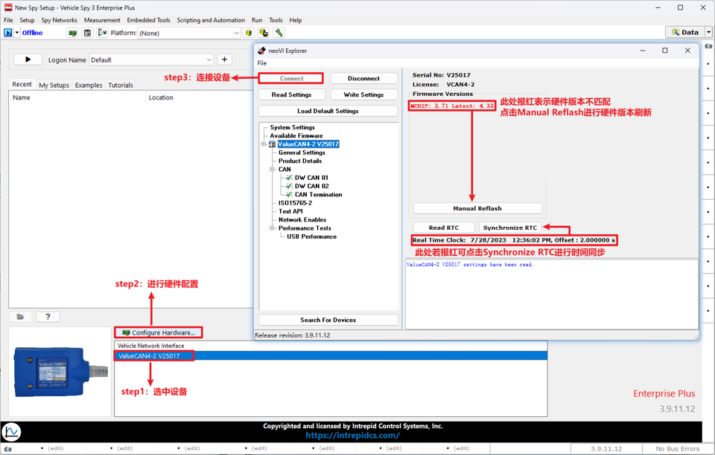Screen dimensions: 715x455
Task: Click the flag icon left of the Platform label
Action: [102, 33]
